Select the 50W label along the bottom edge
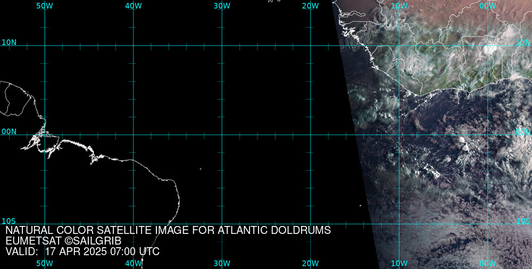532x269 pixels. (x=45, y=264)
